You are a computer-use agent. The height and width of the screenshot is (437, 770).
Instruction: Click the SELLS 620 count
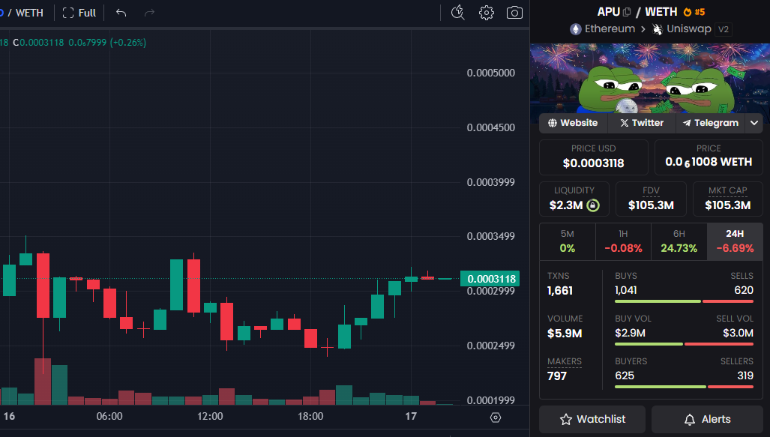pos(744,290)
